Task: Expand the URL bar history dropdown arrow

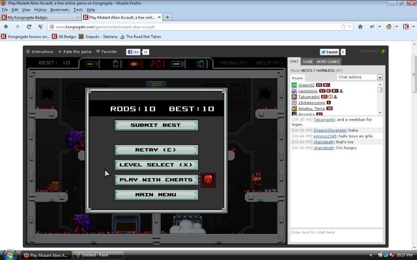Action: coord(350,27)
